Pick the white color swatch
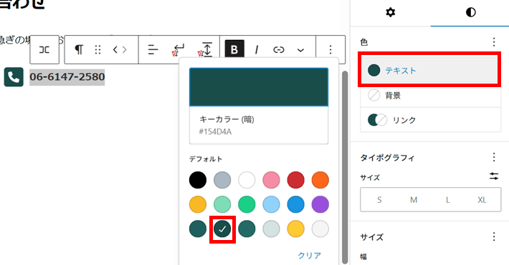The image size is (509, 265). click(247, 180)
